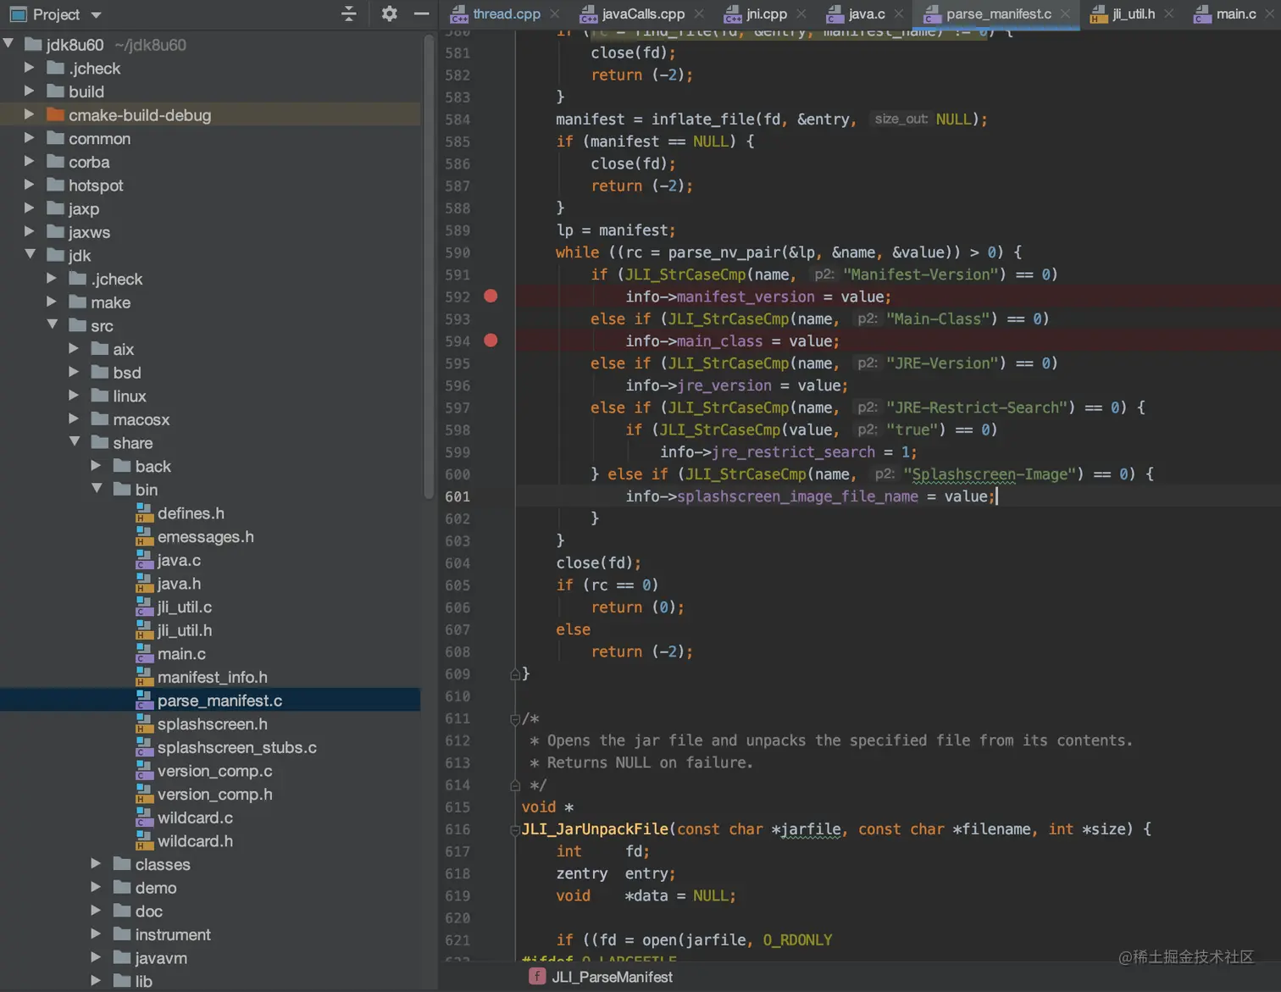The width and height of the screenshot is (1281, 992).
Task: Place cursor at end of line 601
Action: click(997, 496)
